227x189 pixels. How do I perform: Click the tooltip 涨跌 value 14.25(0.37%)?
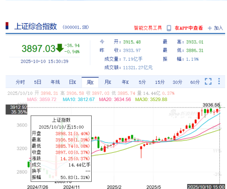tap(75, 159)
